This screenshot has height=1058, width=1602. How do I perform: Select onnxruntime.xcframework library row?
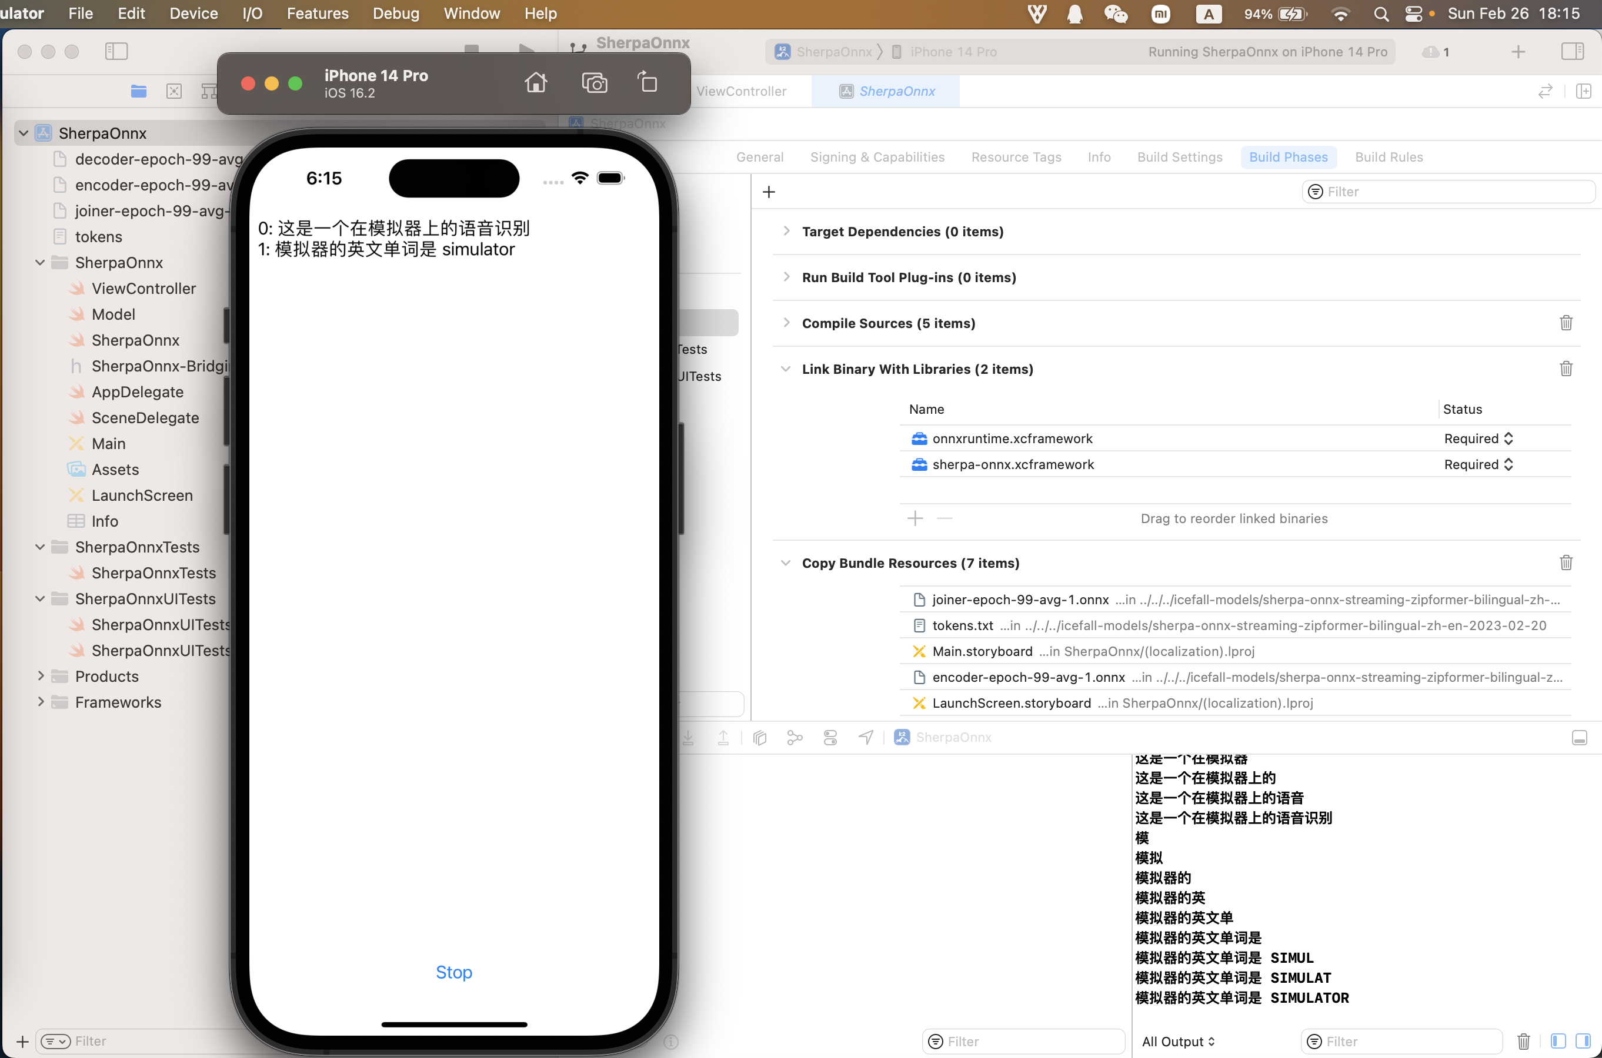click(x=1235, y=438)
